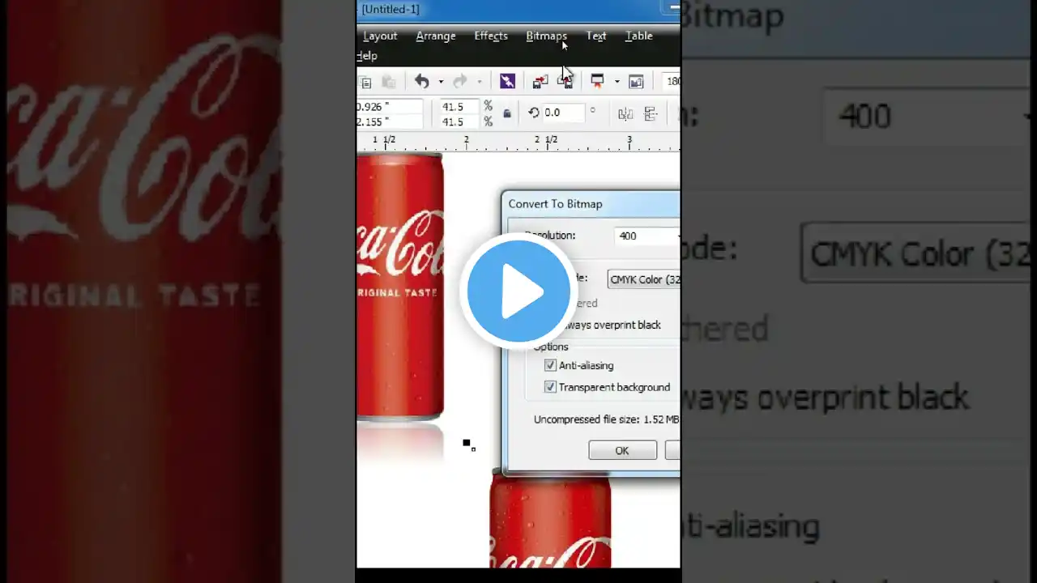Open the Bitmaps menu
This screenshot has height=583, width=1037.
[546, 36]
